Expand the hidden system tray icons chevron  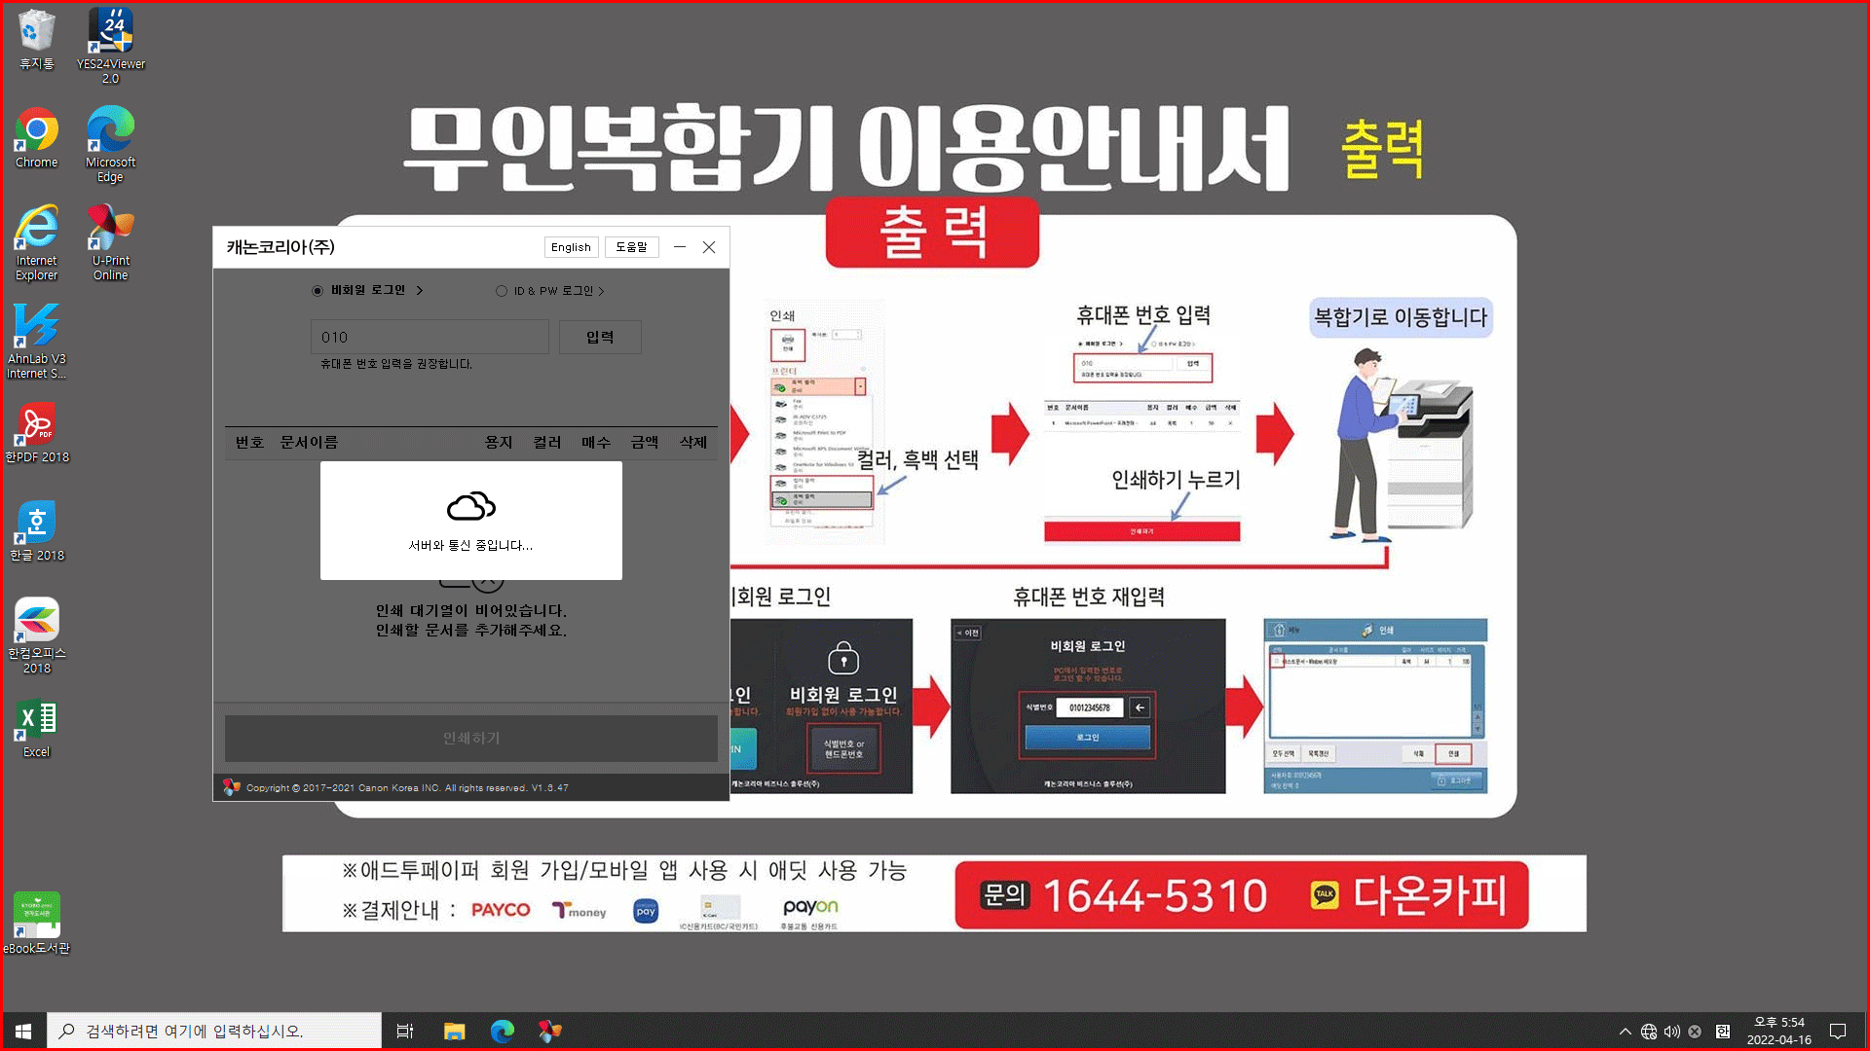pos(1625,1032)
